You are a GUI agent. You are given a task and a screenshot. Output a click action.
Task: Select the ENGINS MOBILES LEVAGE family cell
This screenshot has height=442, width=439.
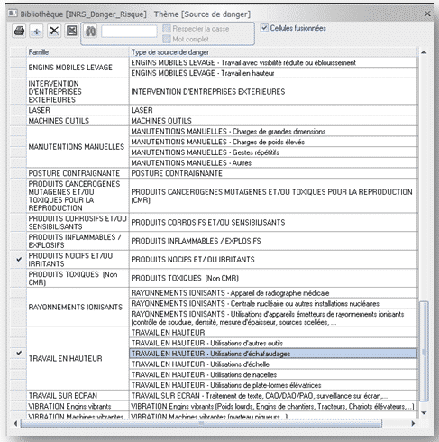click(78, 68)
